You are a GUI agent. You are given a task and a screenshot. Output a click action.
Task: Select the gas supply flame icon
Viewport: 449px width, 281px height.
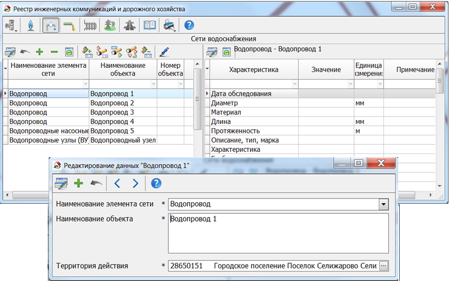pyautogui.click(x=31, y=25)
